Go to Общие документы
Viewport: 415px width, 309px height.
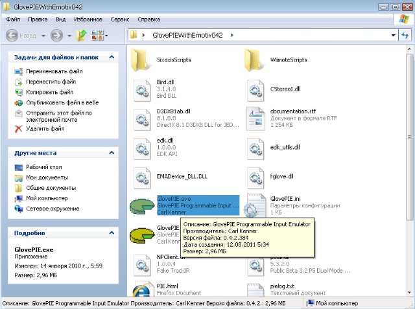[x=51, y=188]
